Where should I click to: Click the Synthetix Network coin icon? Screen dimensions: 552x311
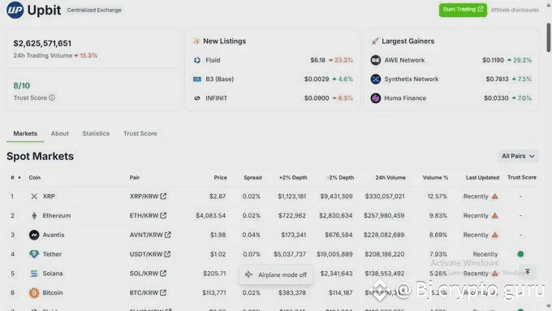[376, 79]
